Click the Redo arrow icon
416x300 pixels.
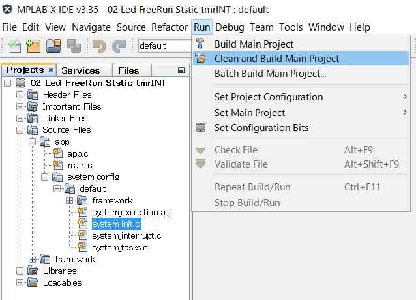[119, 46]
